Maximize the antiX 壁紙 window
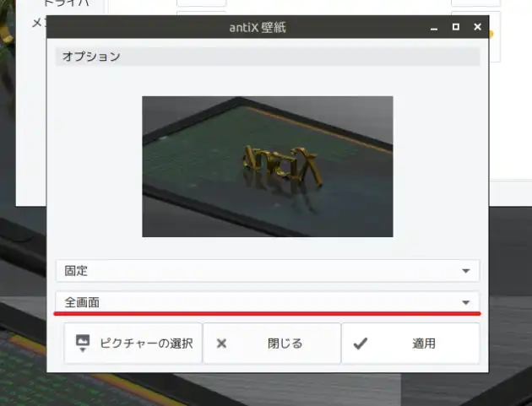Image resolution: width=532 pixels, height=406 pixels. pyautogui.click(x=456, y=28)
